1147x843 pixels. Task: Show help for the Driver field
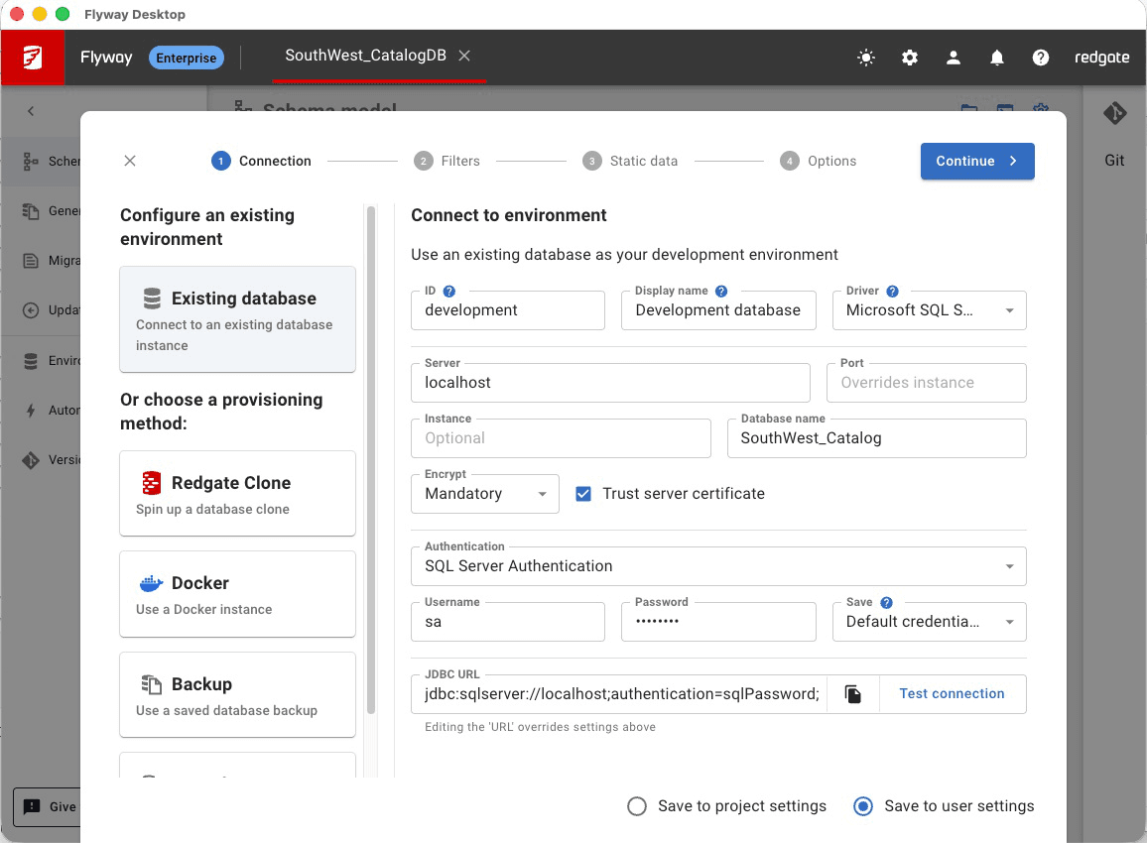892,291
